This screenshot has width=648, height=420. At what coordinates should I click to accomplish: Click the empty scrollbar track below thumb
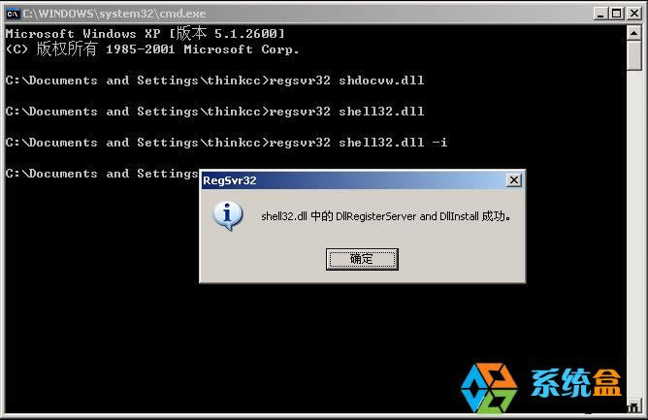[x=634, y=234]
